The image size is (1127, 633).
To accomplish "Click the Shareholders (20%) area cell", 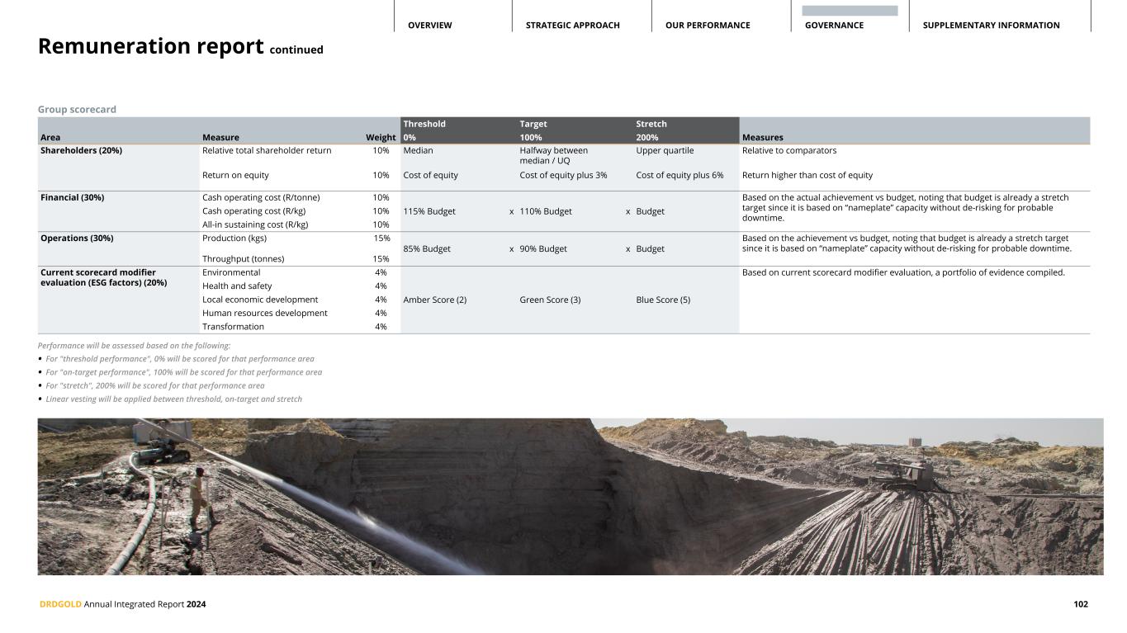I will (82, 150).
